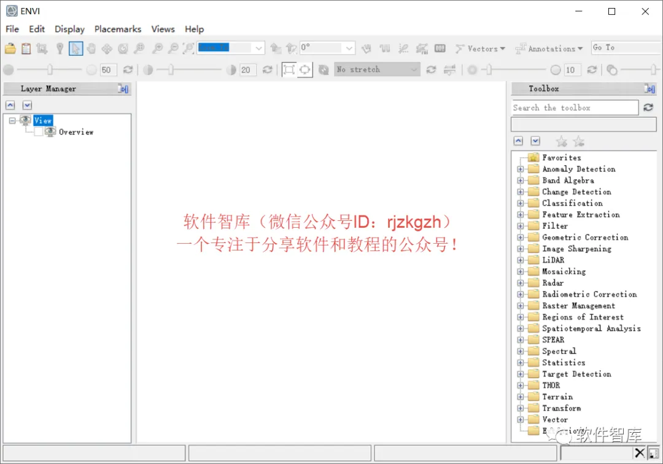The image size is (663, 464).
Task: Activate the Cursor Value pin tool
Action: click(x=60, y=48)
